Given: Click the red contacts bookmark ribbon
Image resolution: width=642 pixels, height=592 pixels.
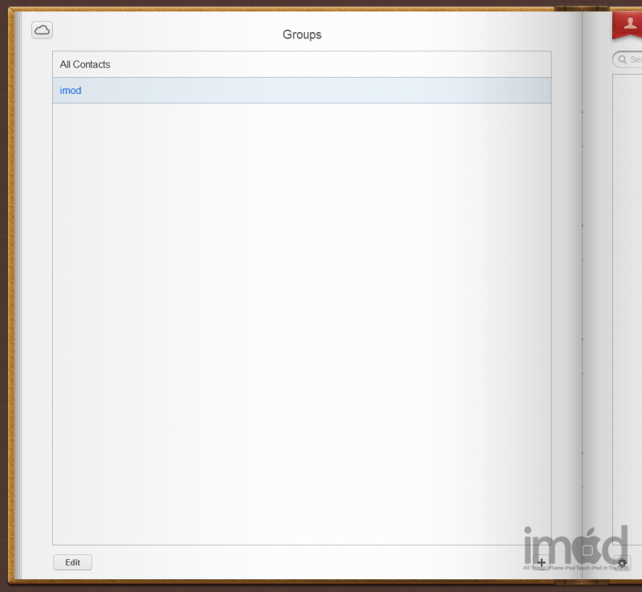Looking at the screenshot, I should pos(628,25).
